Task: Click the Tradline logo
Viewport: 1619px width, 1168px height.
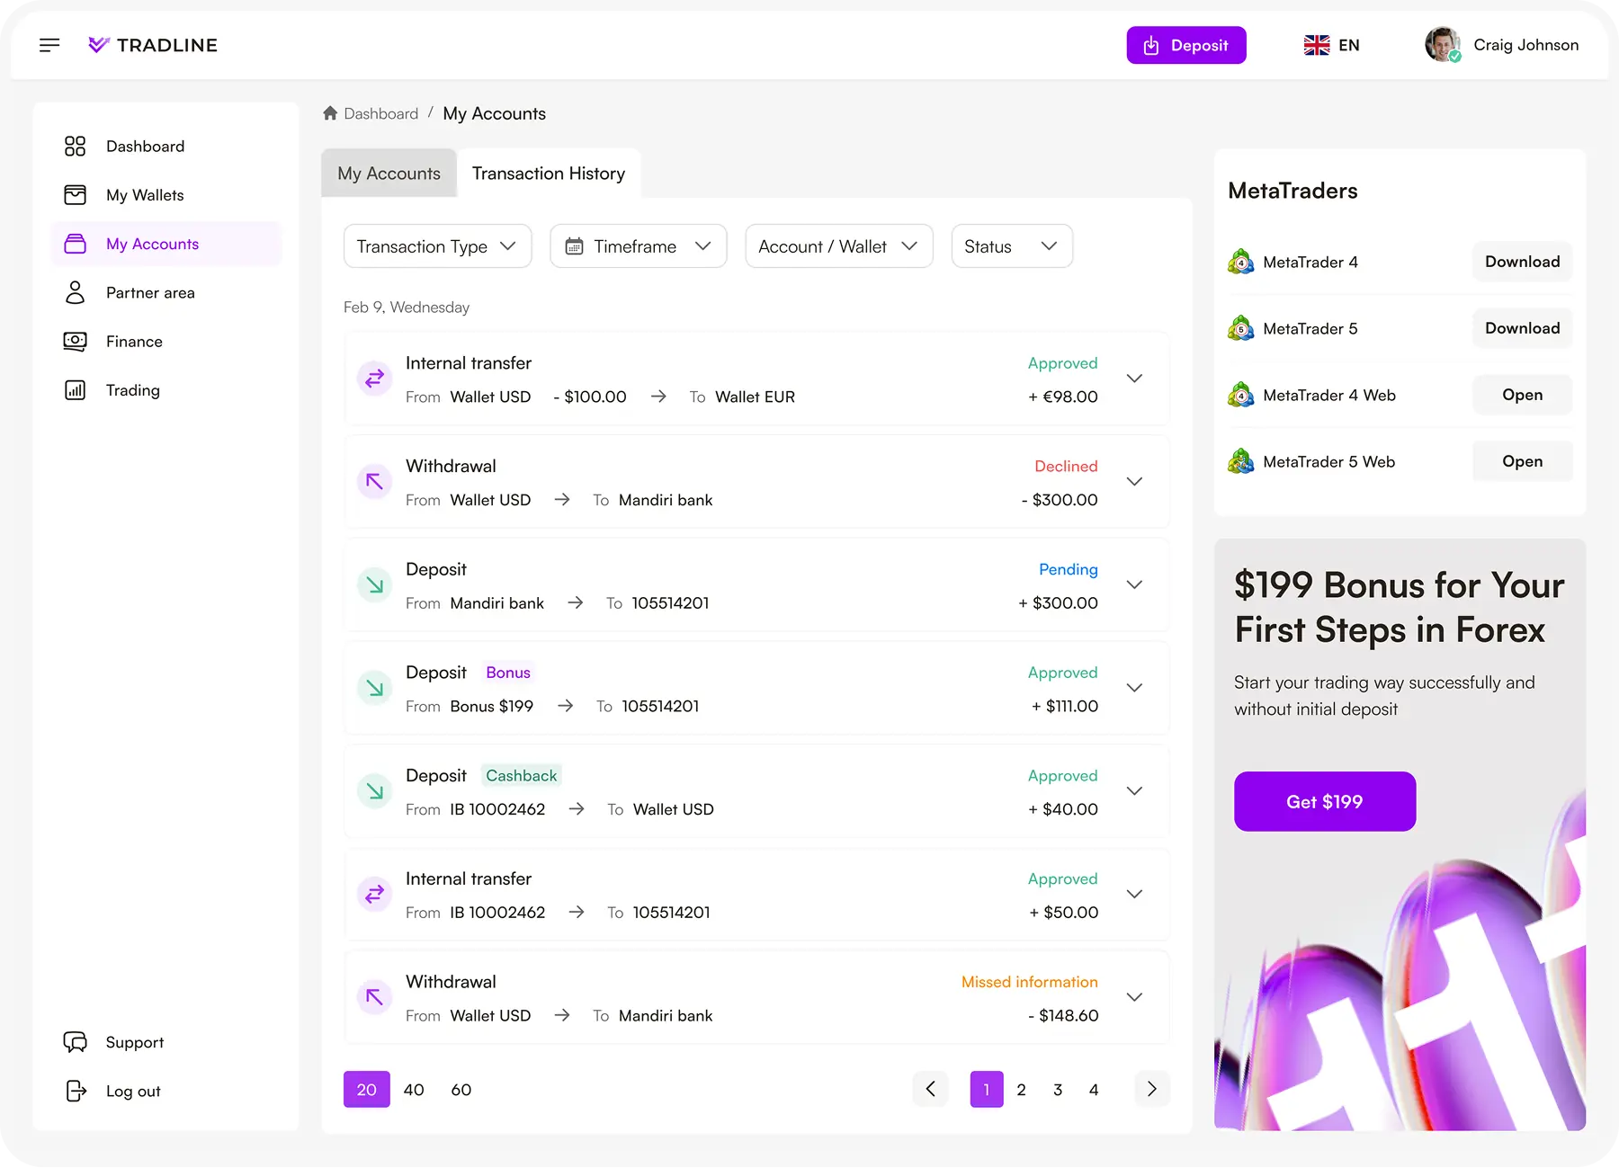Action: click(x=153, y=45)
